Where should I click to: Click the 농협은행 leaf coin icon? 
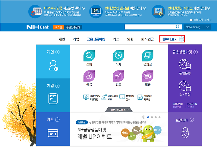click(x=185, y=64)
